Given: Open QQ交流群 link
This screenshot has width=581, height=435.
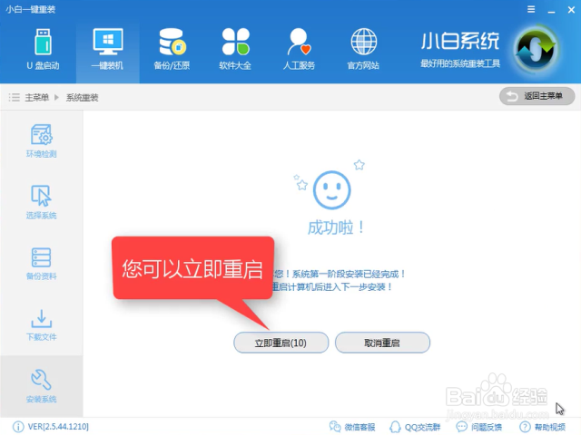Looking at the screenshot, I should coord(415,427).
